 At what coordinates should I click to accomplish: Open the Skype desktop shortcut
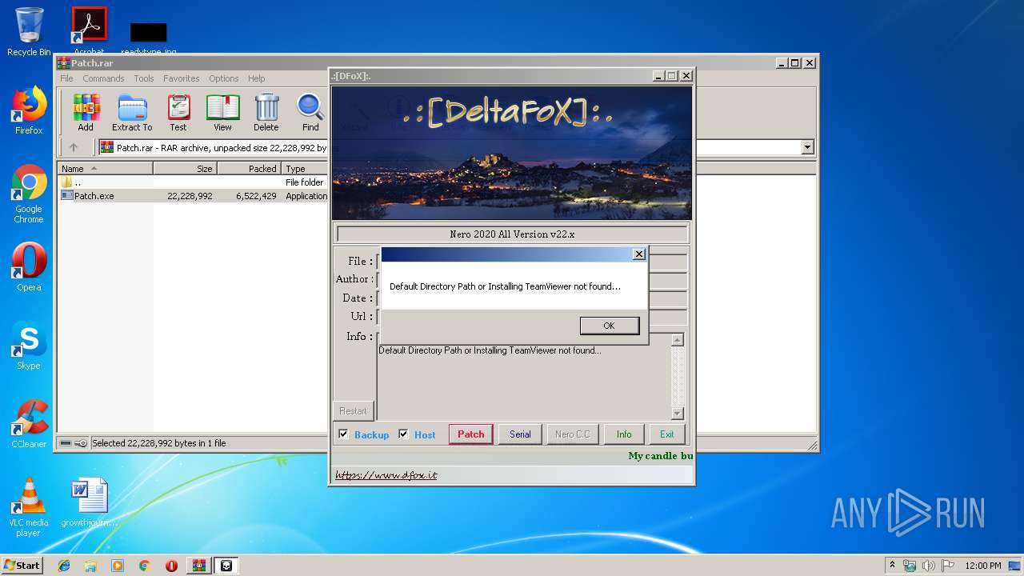29,346
